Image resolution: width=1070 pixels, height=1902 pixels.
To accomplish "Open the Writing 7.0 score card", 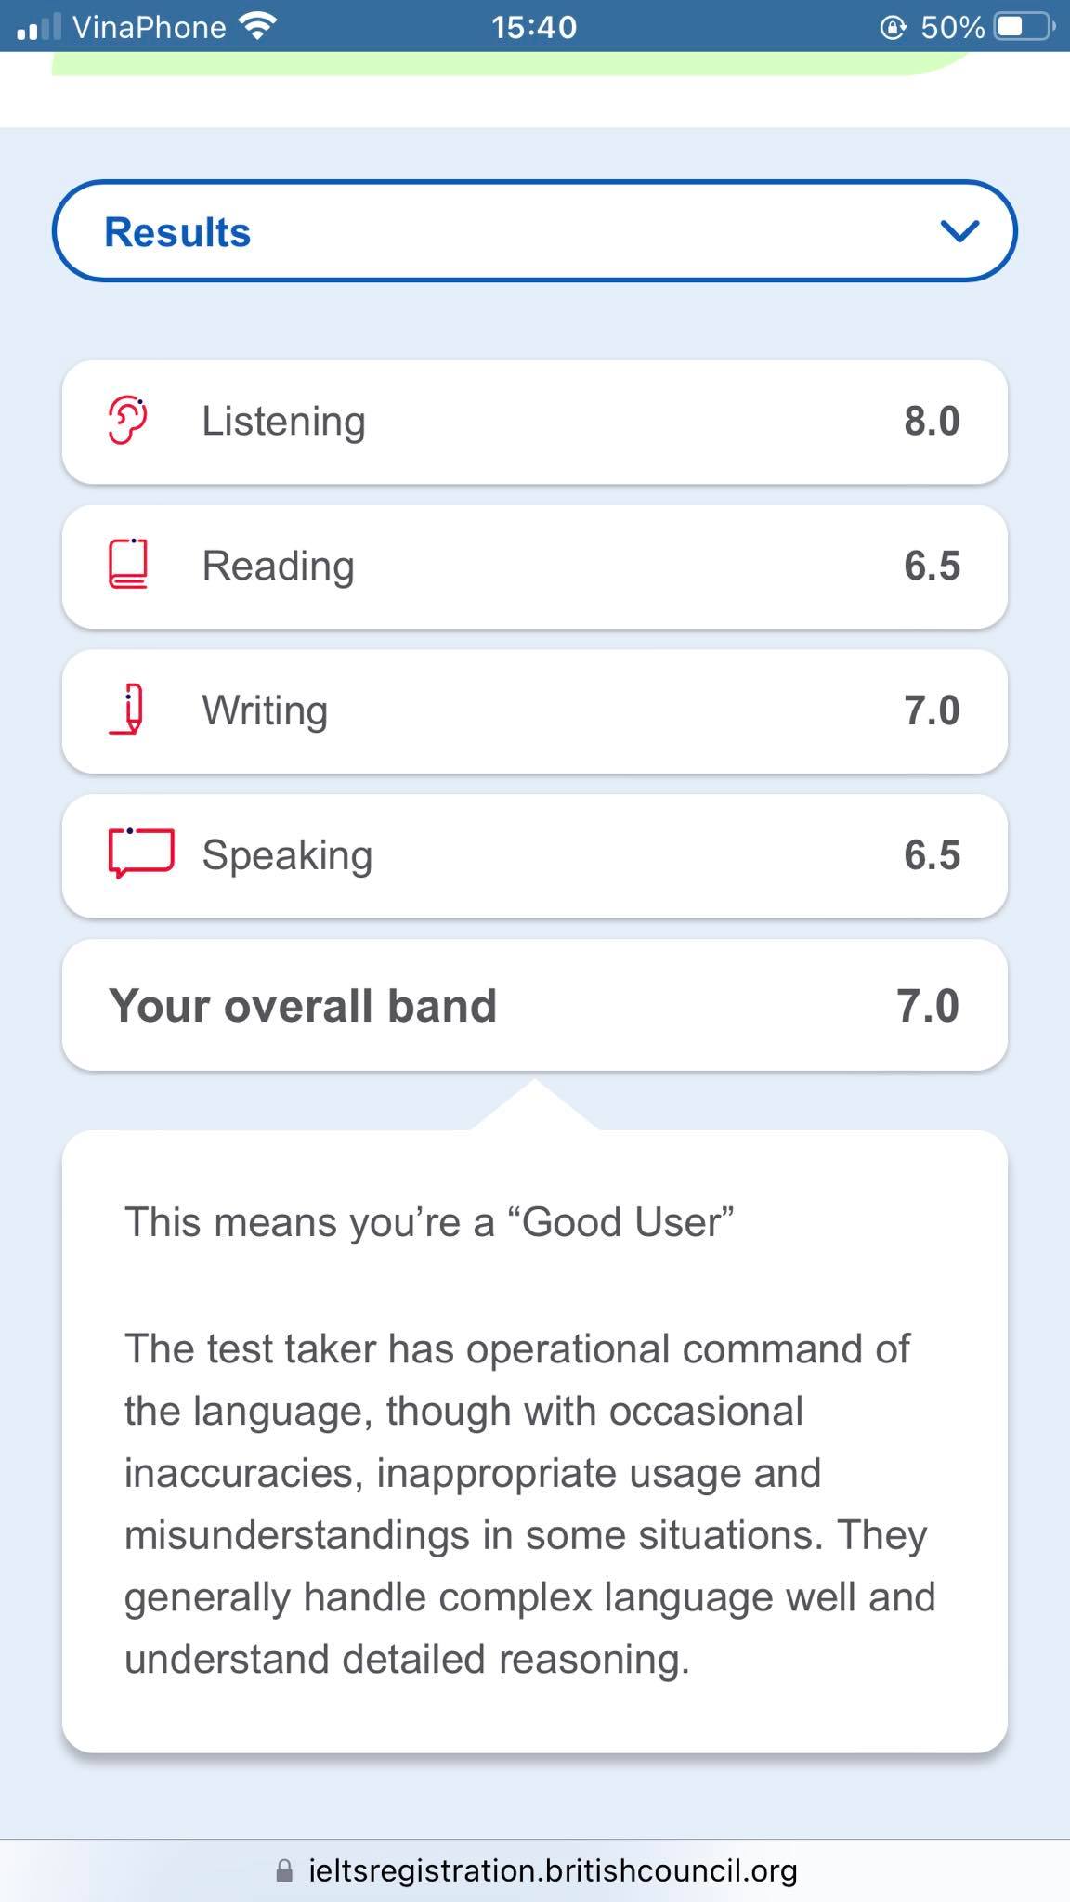I will 534,711.
